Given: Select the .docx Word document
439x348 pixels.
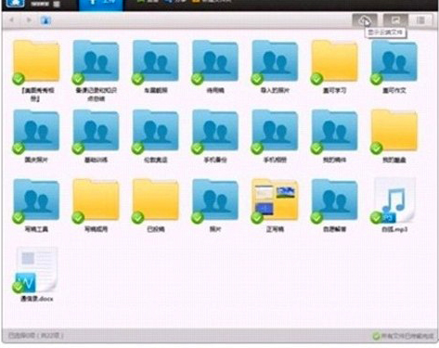Looking at the screenshot, I should (x=36, y=274).
